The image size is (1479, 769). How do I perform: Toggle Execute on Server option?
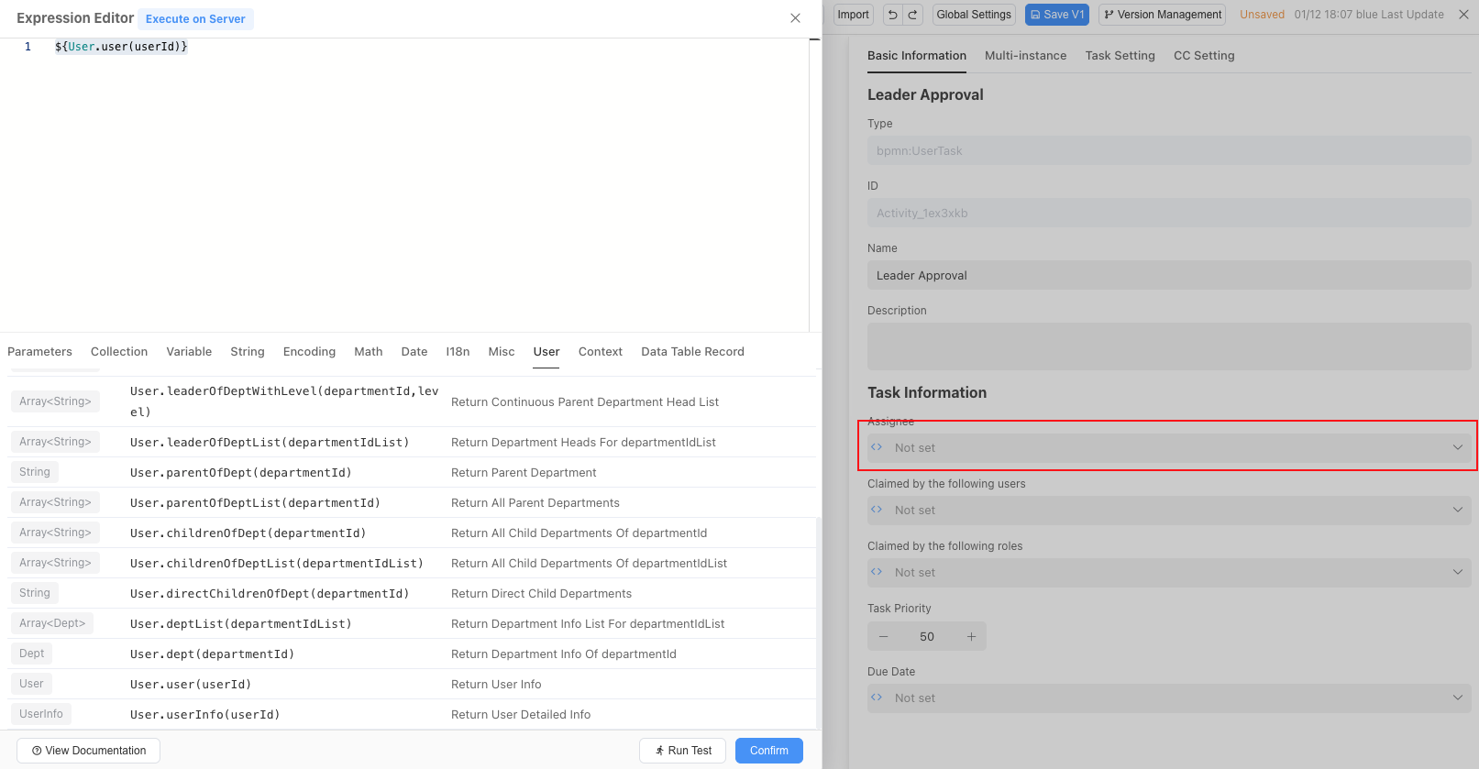[195, 19]
